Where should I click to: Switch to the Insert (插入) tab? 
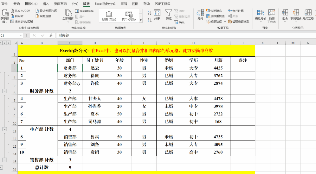click(x=46, y=4)
